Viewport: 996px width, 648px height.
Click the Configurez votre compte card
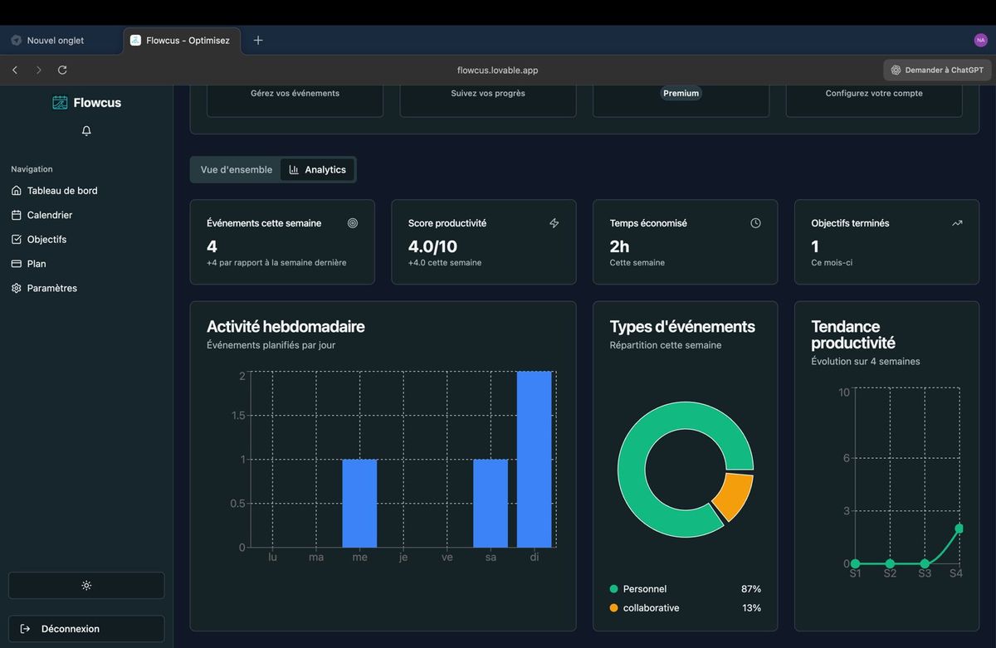874,100
